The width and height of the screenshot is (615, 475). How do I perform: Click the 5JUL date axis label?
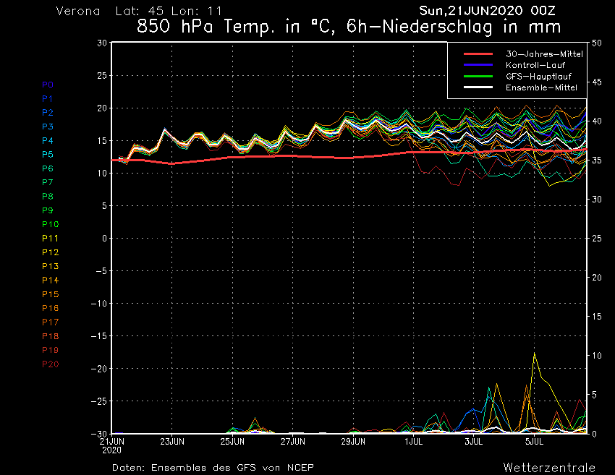[x=534, y=442]
